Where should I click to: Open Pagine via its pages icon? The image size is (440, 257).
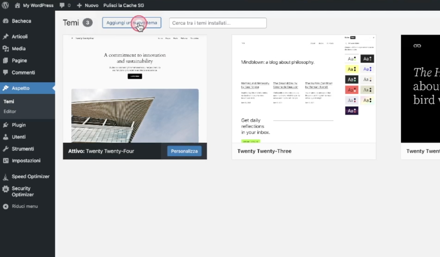(x=5, y=61)
